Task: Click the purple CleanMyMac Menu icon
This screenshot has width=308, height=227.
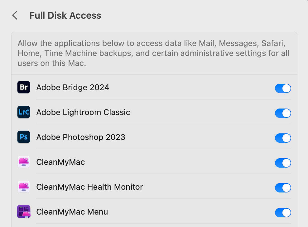Action: 24,212
